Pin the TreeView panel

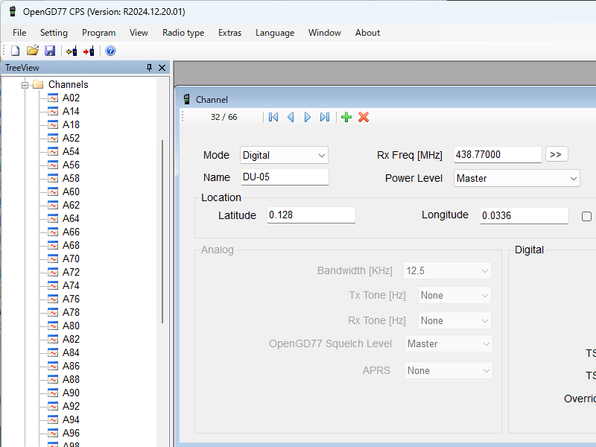pyautogui.click(x=149, y=68)
